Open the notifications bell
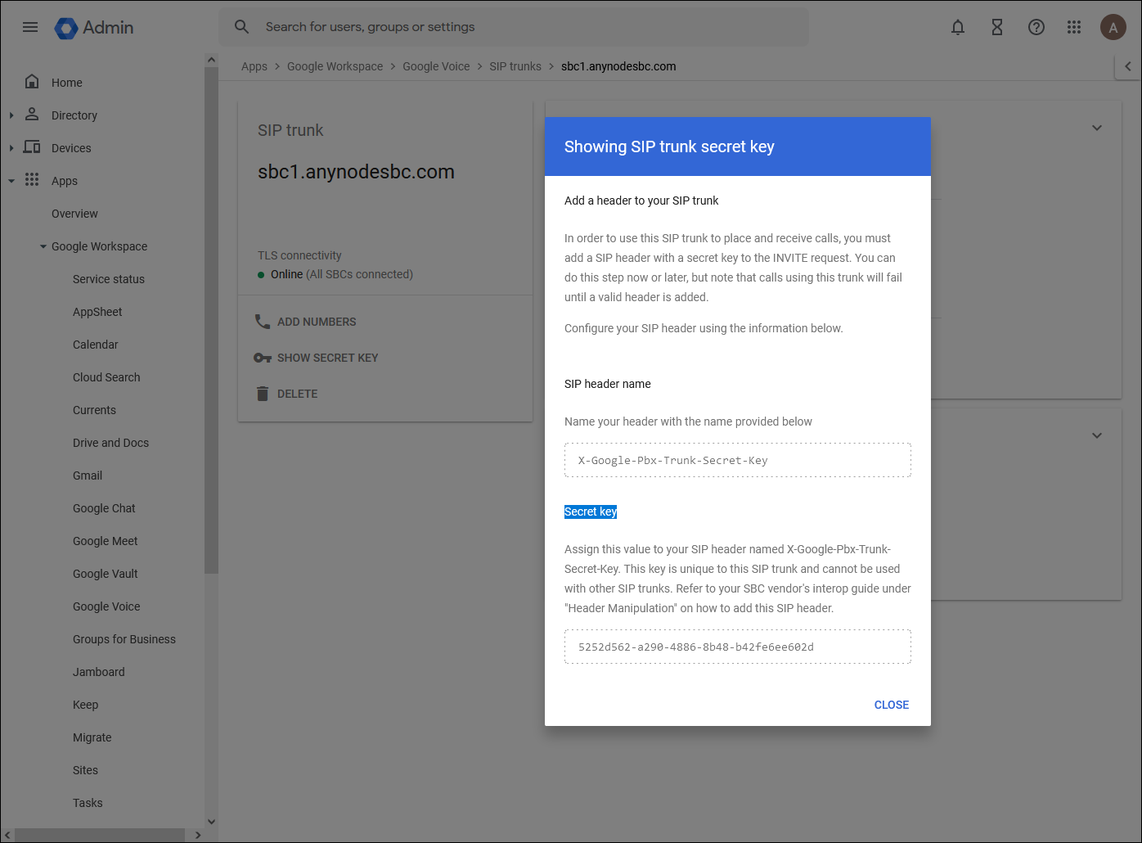 pos(958,27)
